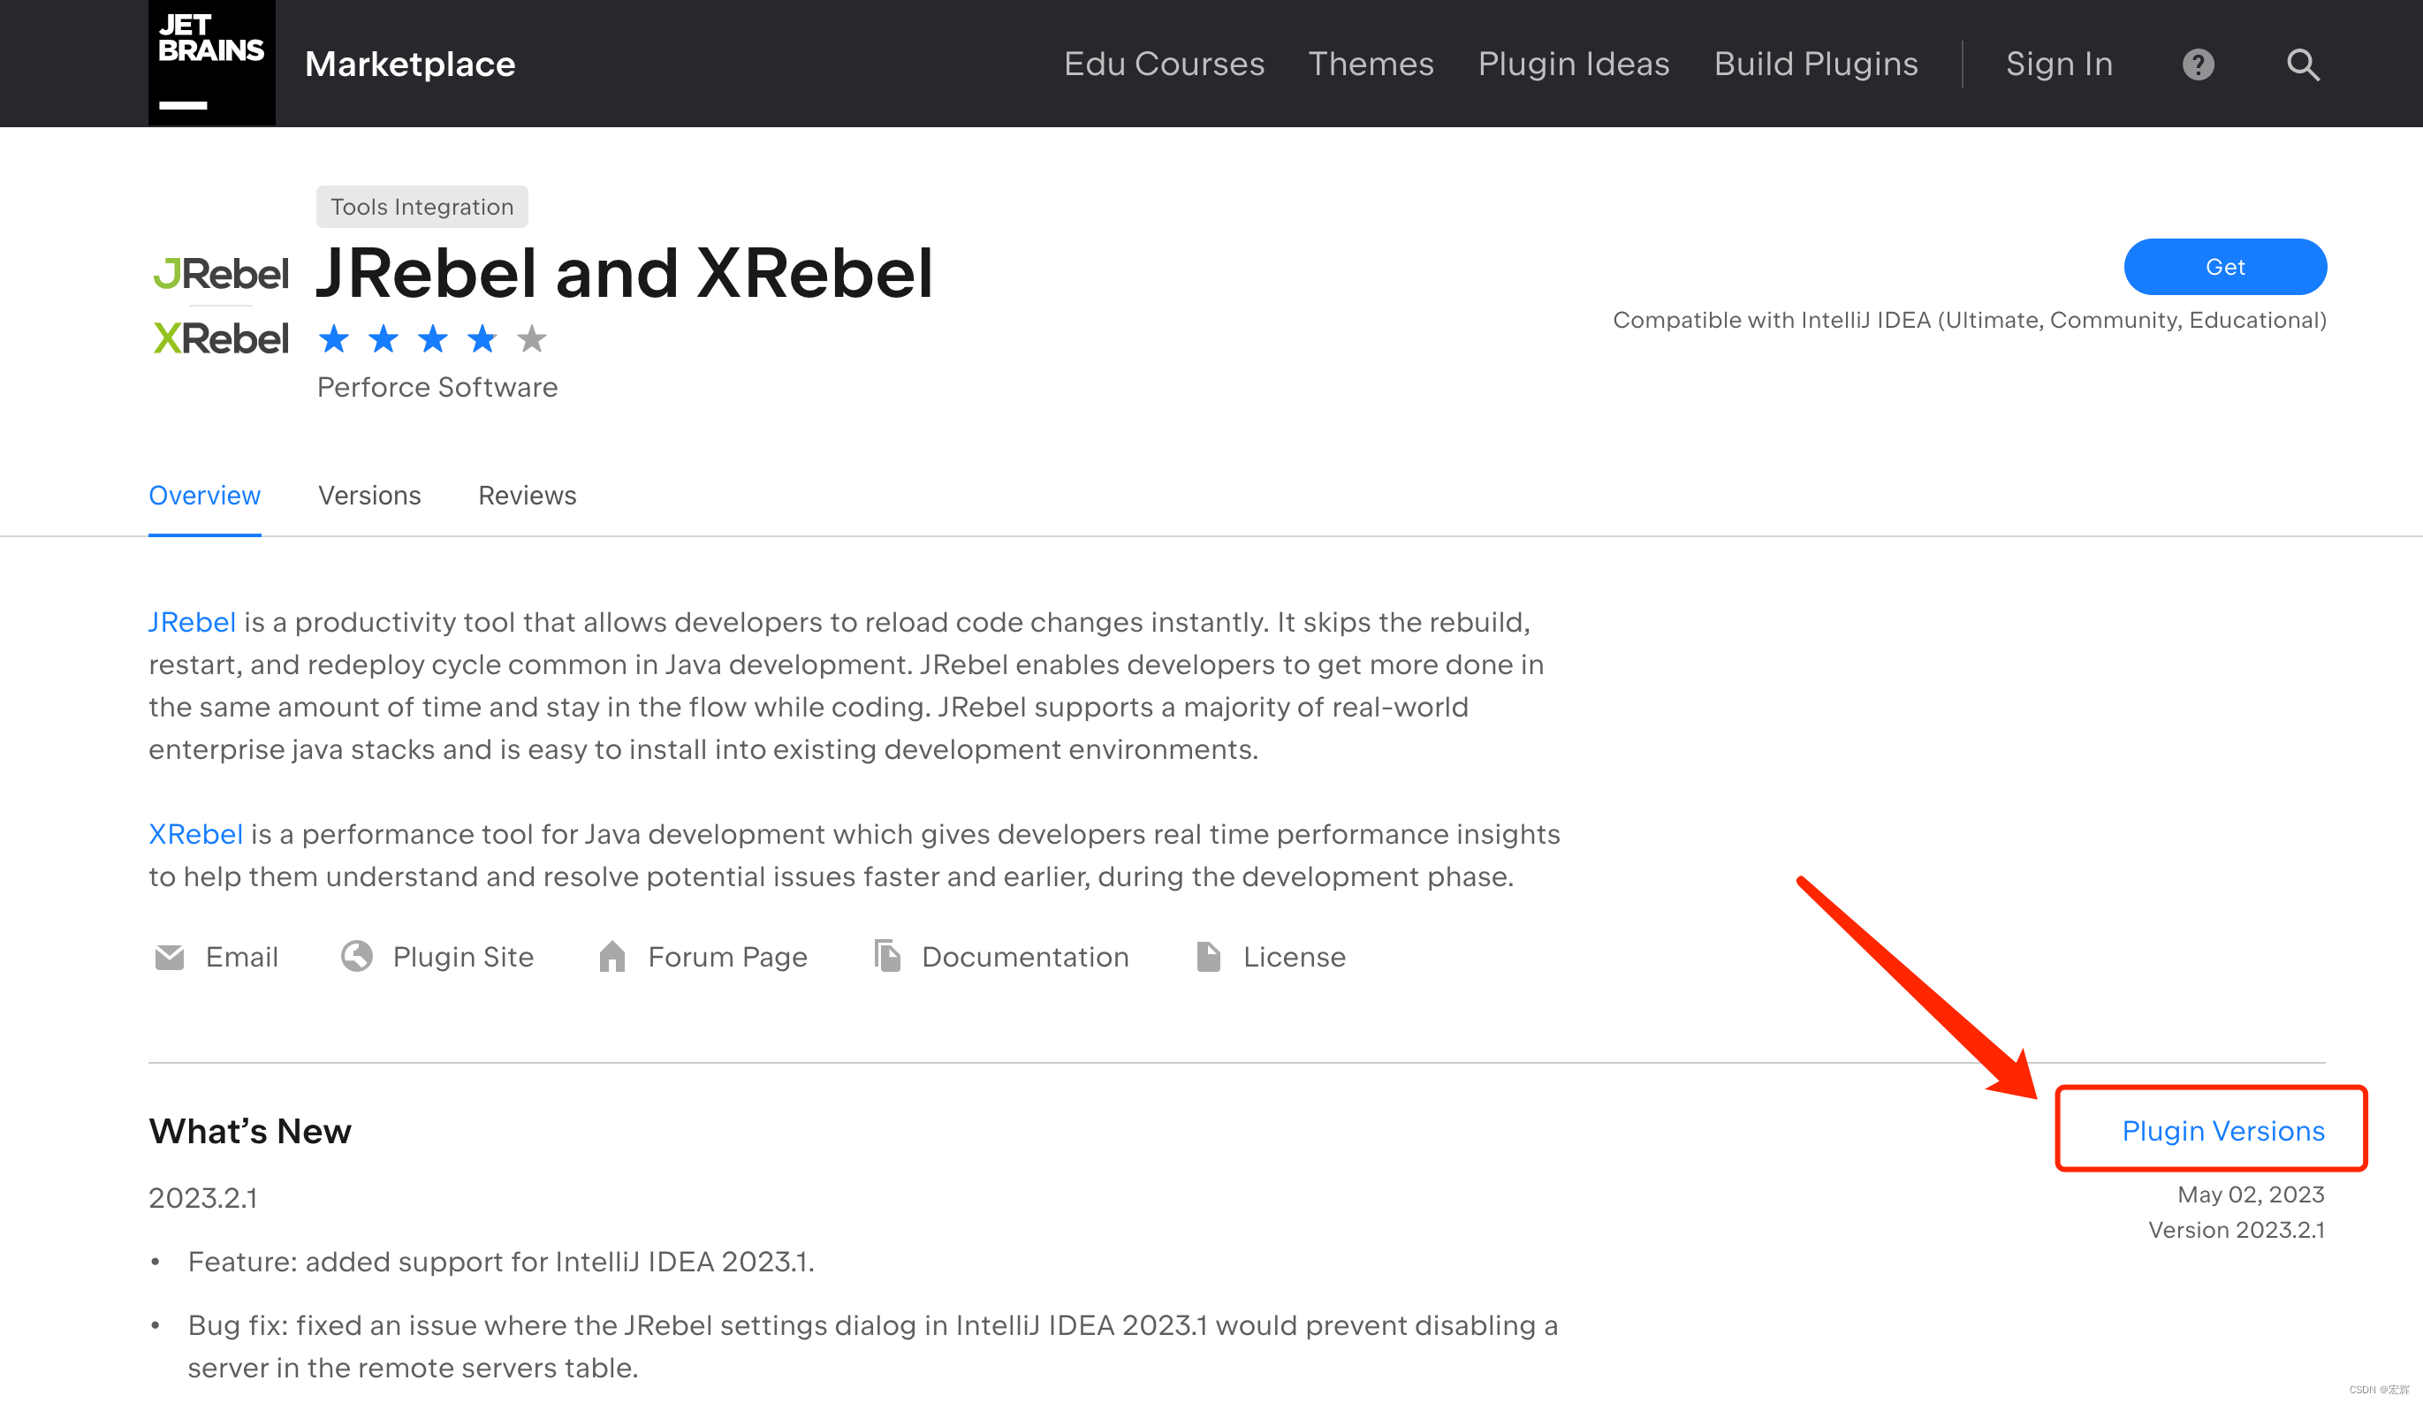The image size is (2423, 1403).
Task: Click the JRebel and XRebel title
Action: (625, 273)
